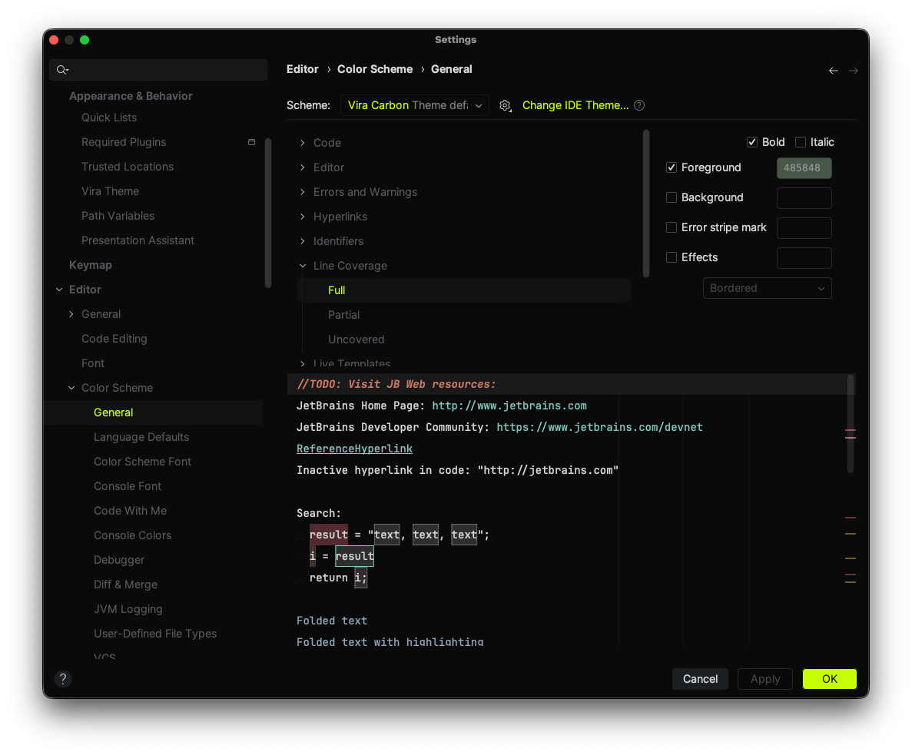Click the Error stripe mark color swatch
This screenshot has height=755, width=912.
(x=804, y=228)
